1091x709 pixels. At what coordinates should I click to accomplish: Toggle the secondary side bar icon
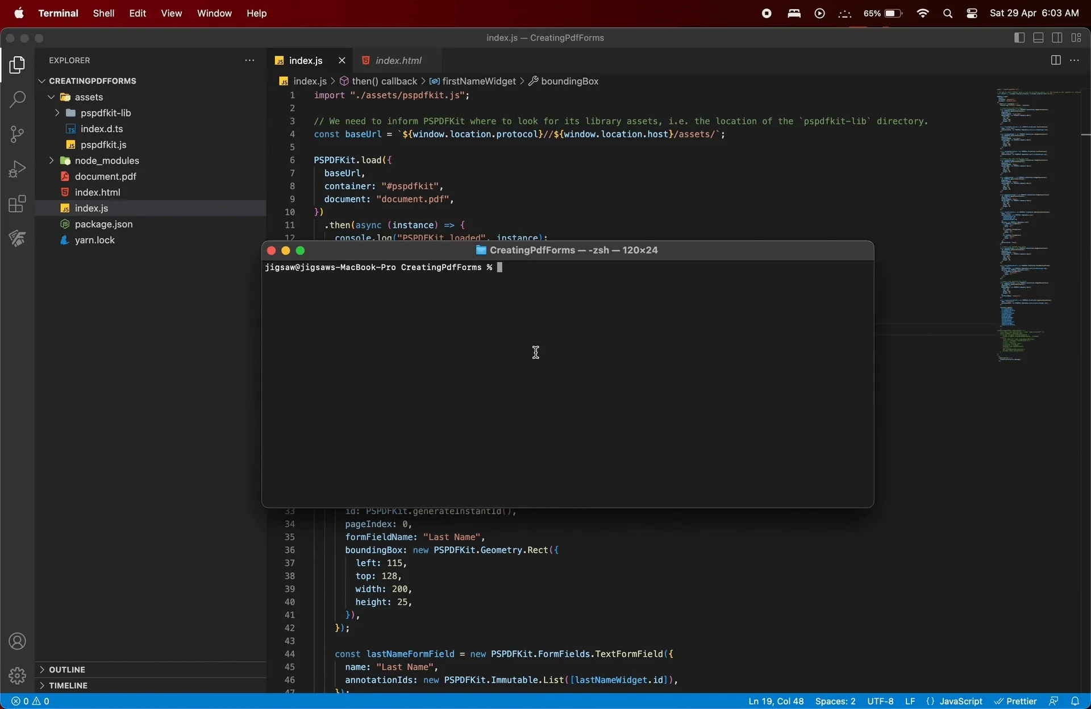(1057, 38)
